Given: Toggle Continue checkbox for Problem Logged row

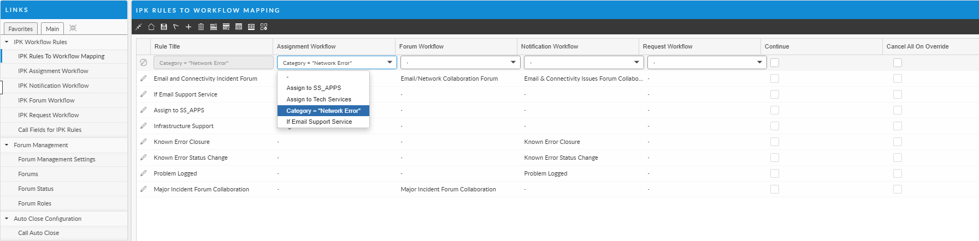Looking at the screenshot, I should click(x=775, y=173).
